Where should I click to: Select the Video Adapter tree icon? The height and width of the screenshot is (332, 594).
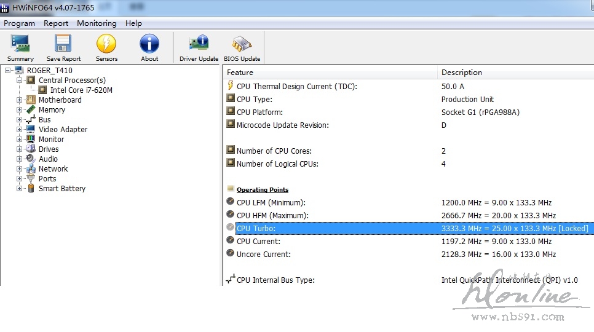pos(31,130)
